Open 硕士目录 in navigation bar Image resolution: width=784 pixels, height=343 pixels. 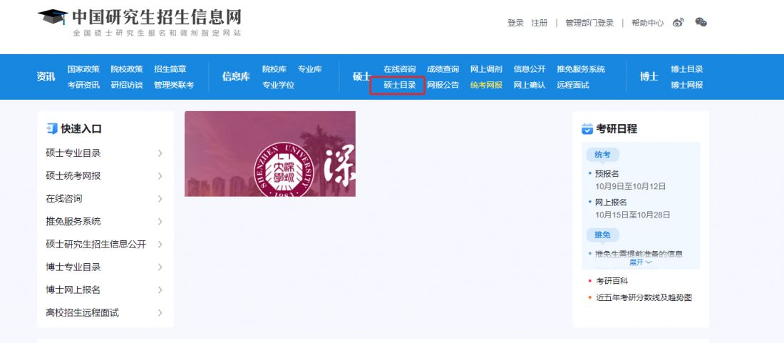click(x=400, y=85)
